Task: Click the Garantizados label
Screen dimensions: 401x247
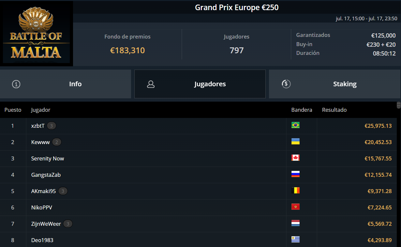Action: (x=313, y=35)
